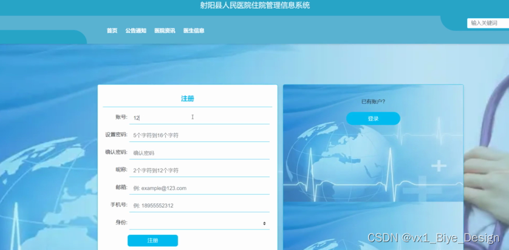Focus the 昵称 input field
The width and height of the screenshot is (509, 250).
[199, 171]
